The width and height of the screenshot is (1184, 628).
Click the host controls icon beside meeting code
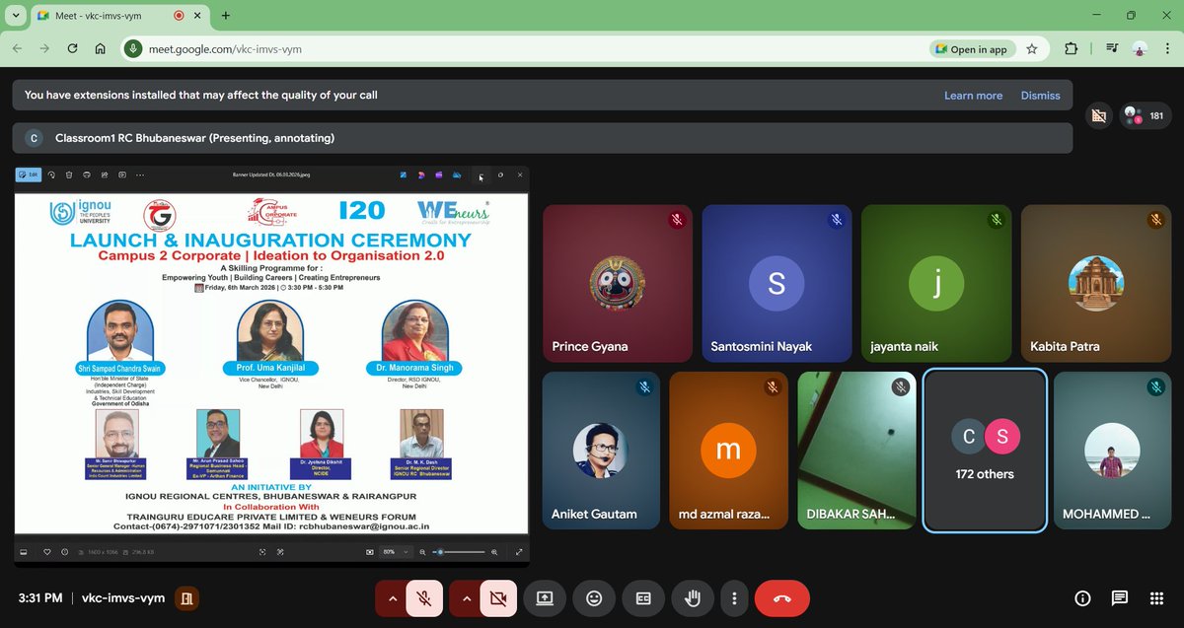tap(185, 598)
